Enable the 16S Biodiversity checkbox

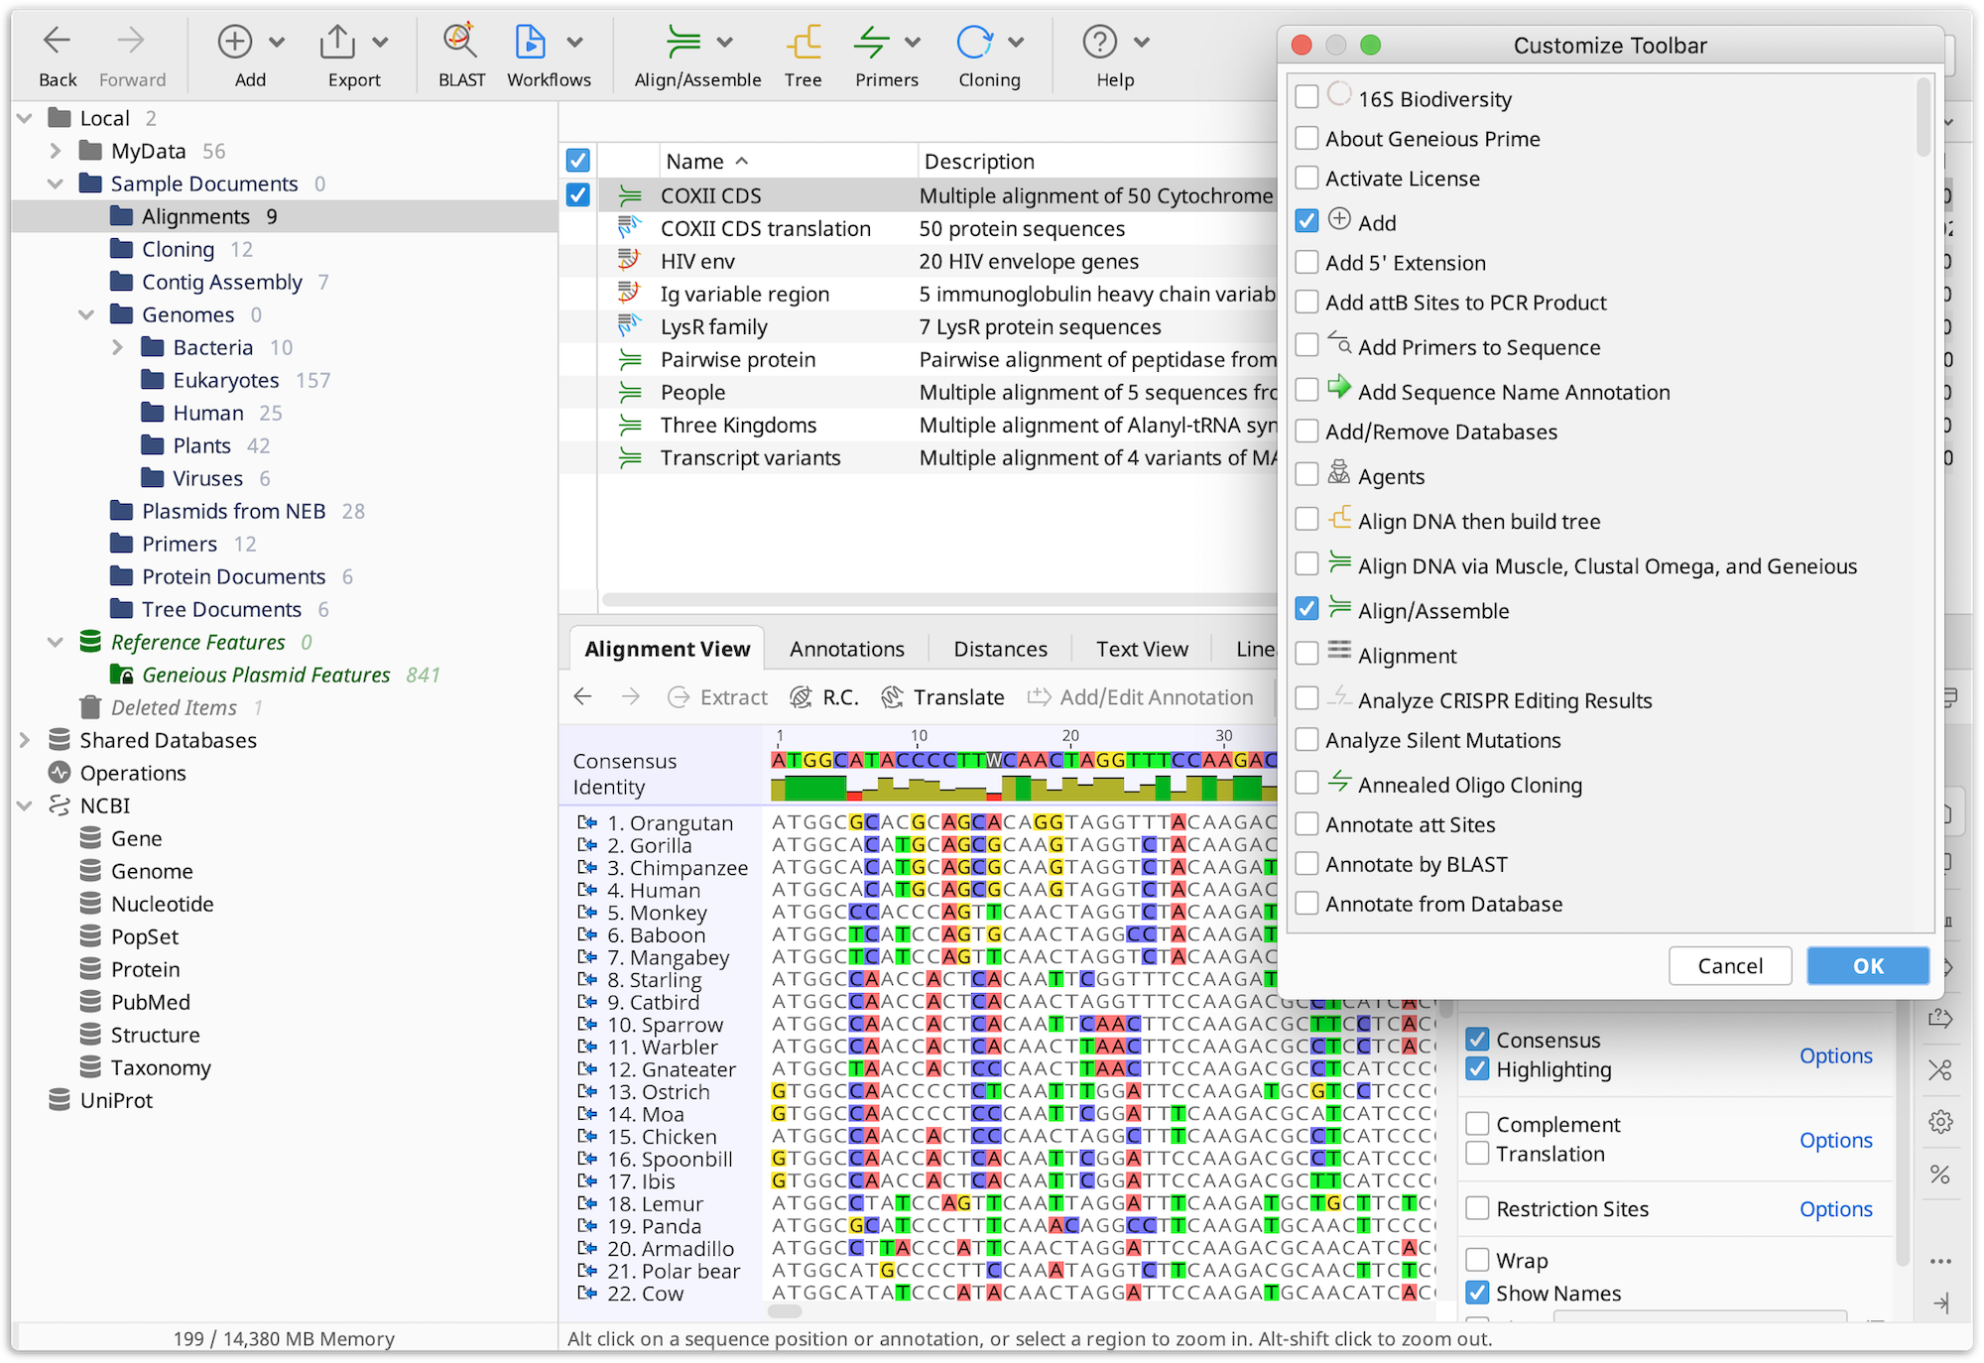1307,97
